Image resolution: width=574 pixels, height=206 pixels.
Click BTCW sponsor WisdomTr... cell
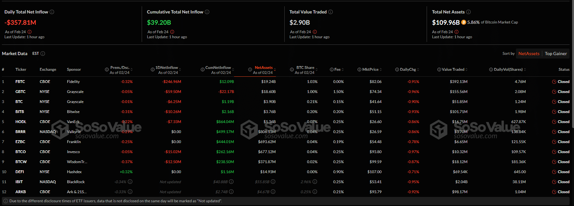pyautogui.click(x=77, y=162)
